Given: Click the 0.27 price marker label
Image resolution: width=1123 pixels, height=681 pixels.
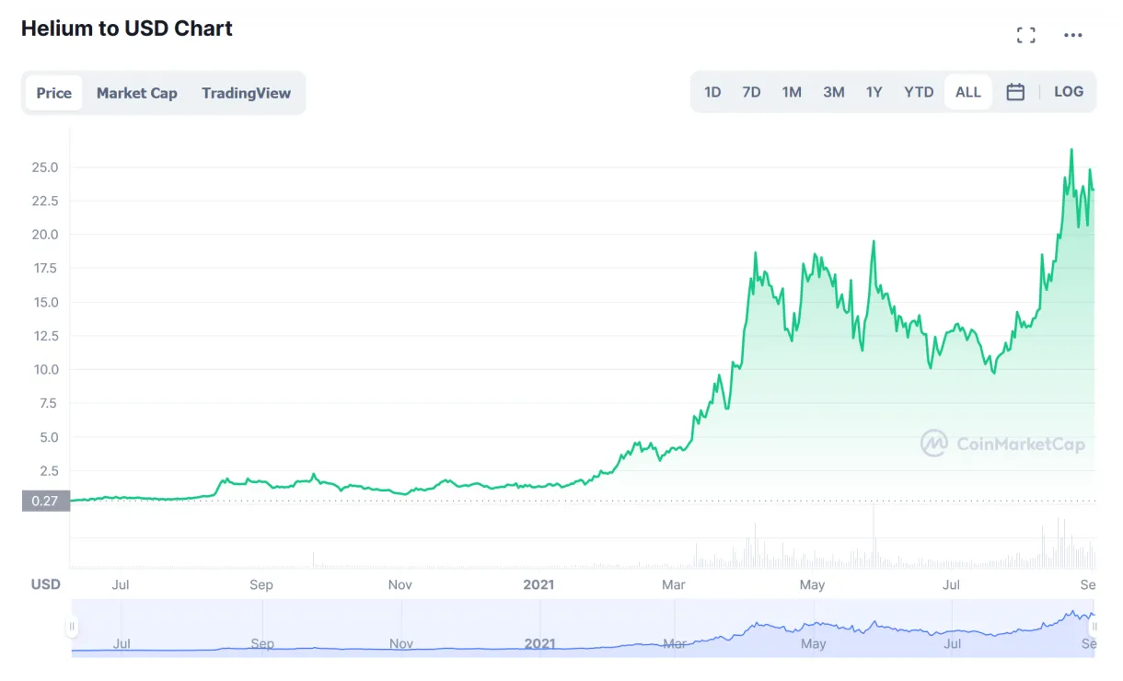Looking at the screenshot, I should [45, 501].
